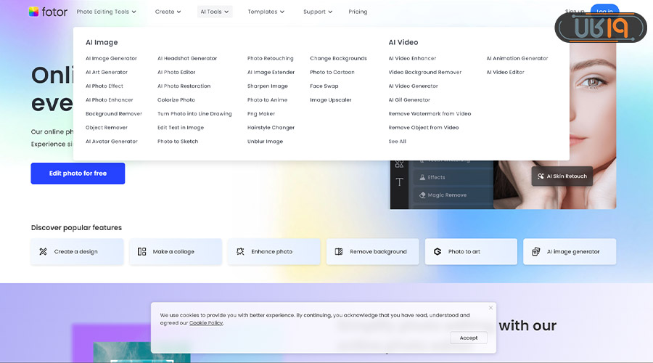This screenshot has height=363, width=653.
Task: Open the Support dropdown menu
Action: (x=318, y=12)
